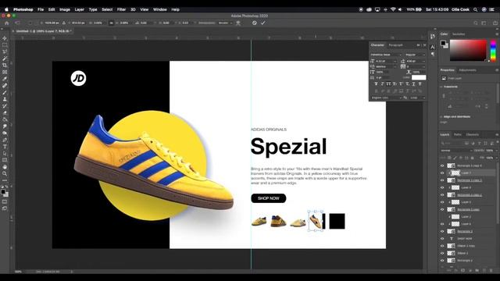Select the Eyedropper tool

5,79
